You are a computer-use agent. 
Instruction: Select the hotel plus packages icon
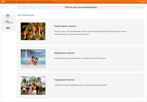tap(10, 22)
